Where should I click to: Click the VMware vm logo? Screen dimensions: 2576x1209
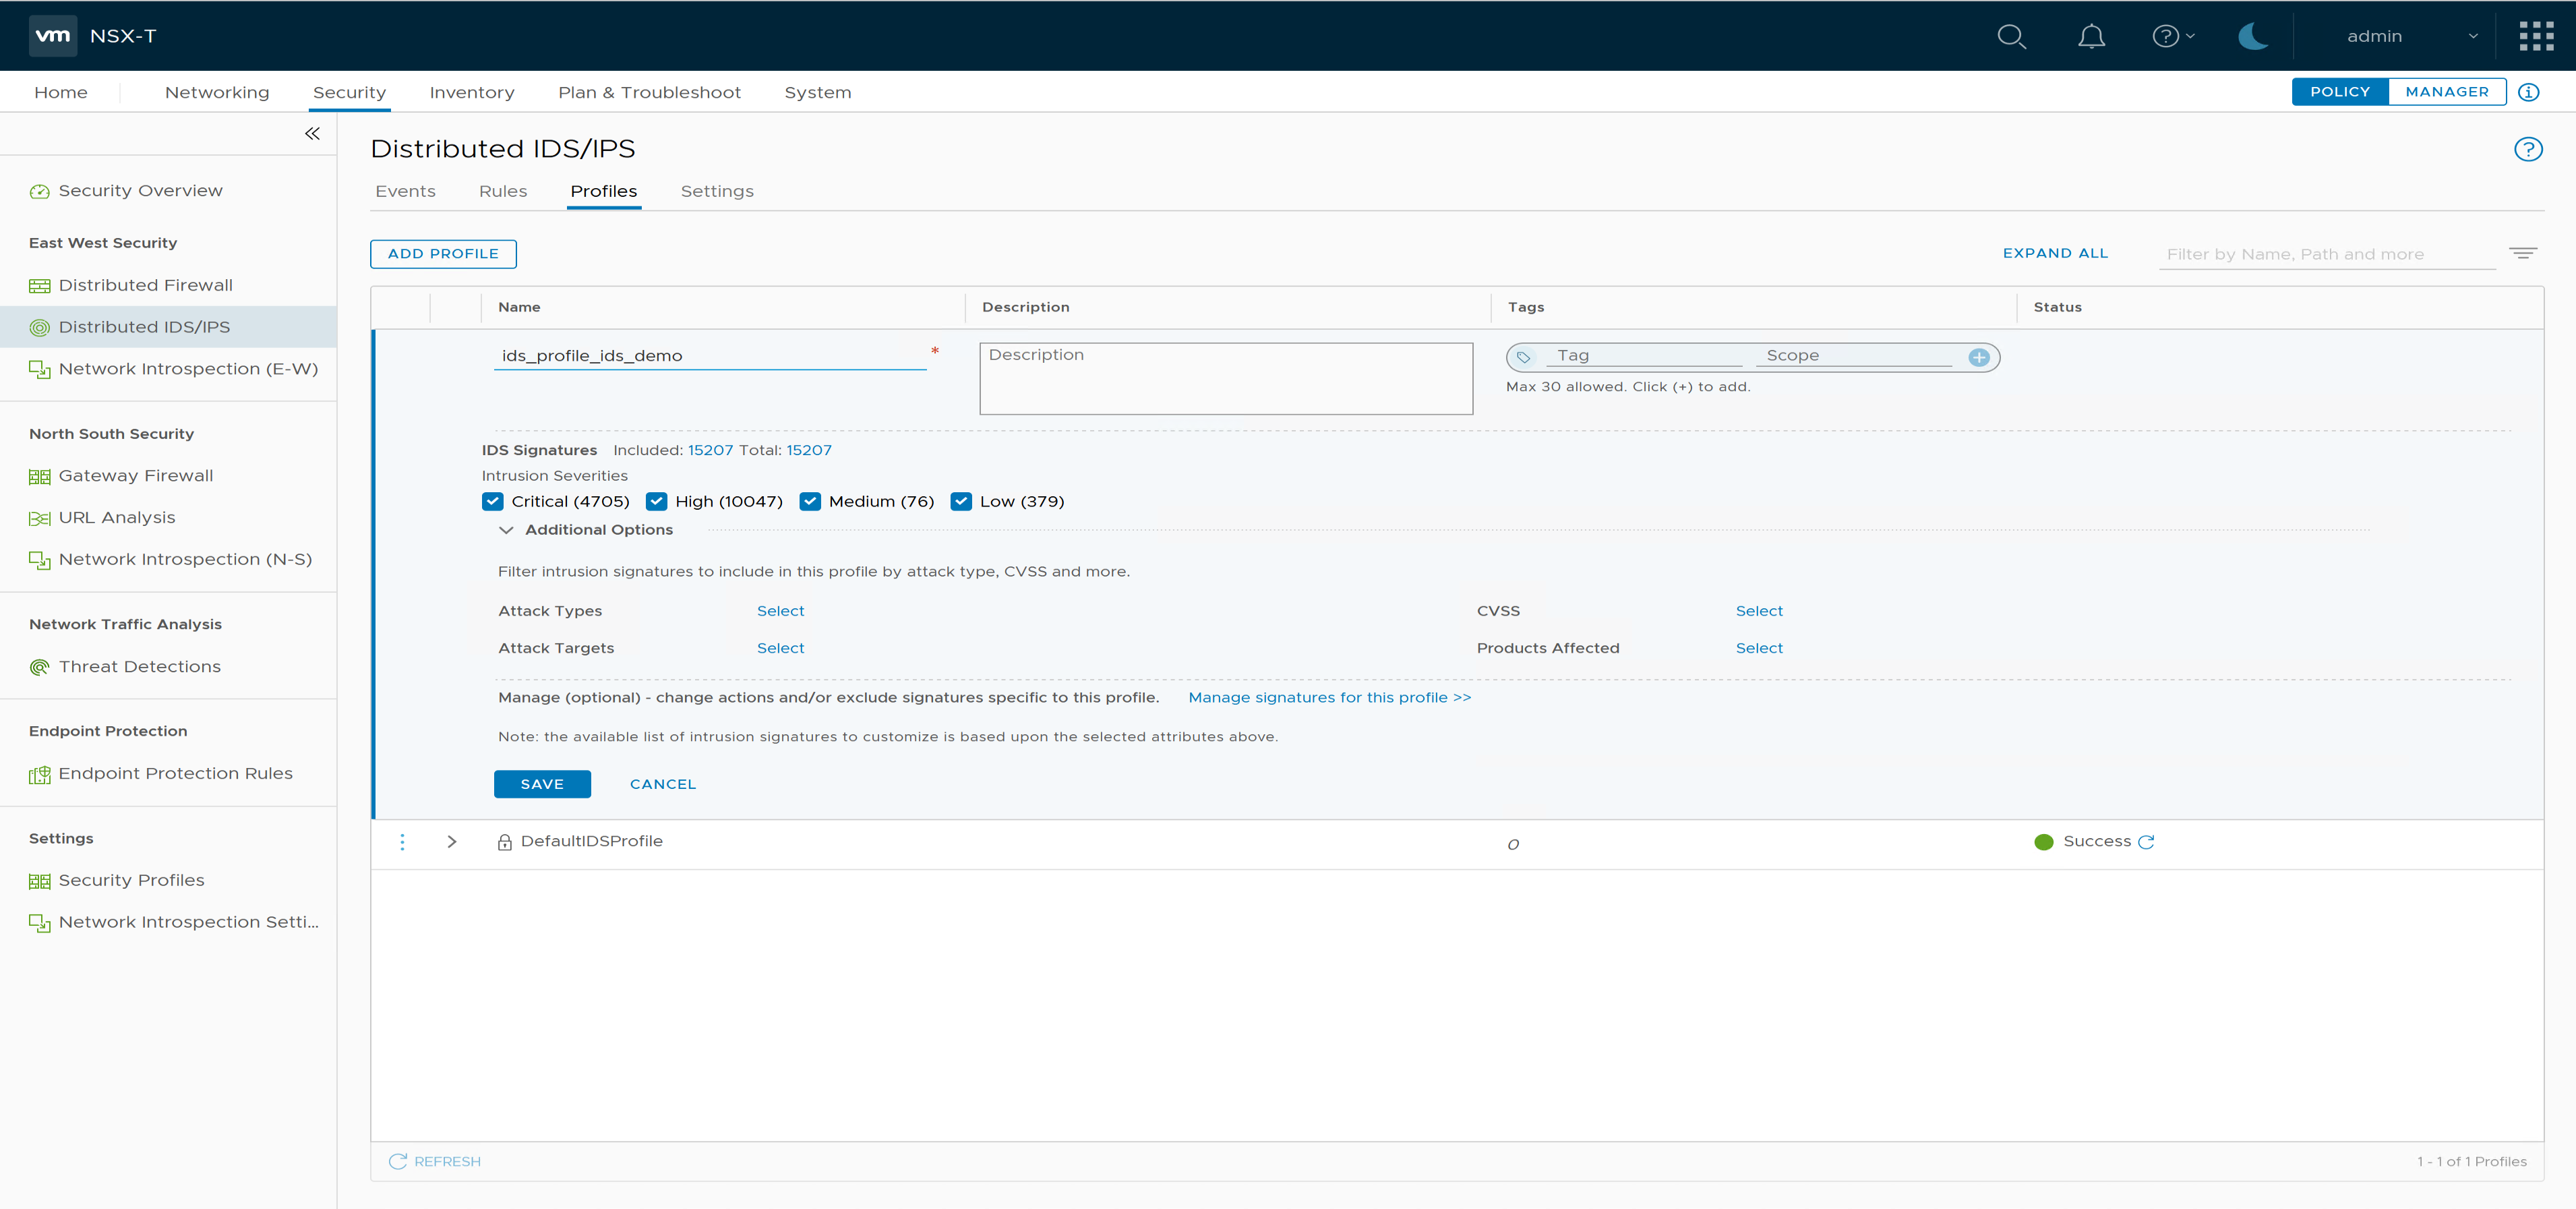(x=53, y=36)
